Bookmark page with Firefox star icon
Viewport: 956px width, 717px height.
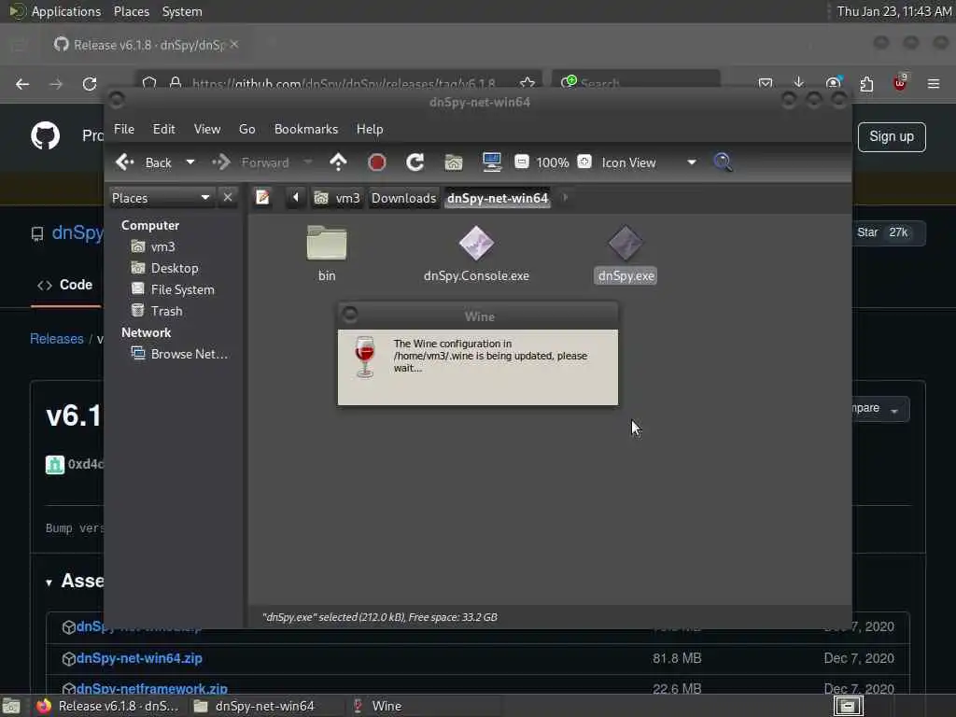527,83
